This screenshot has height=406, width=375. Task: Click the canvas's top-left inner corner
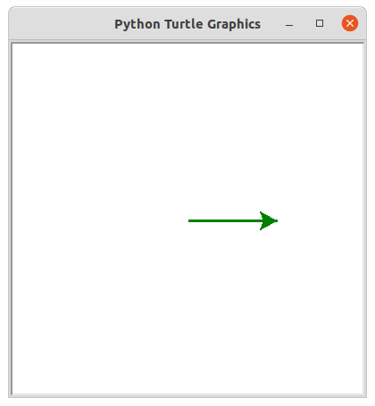point(13,45)
